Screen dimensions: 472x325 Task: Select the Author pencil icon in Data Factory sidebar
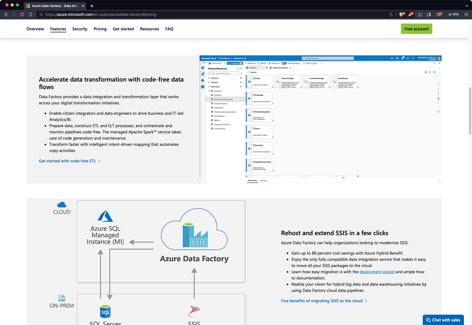tap(203, 74)
